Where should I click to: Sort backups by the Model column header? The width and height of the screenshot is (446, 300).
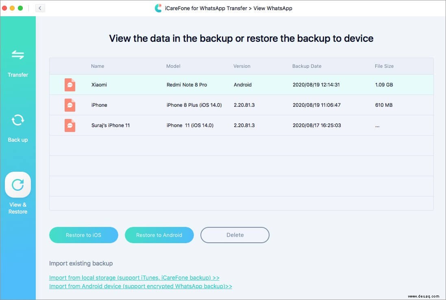tap(173, 66)
